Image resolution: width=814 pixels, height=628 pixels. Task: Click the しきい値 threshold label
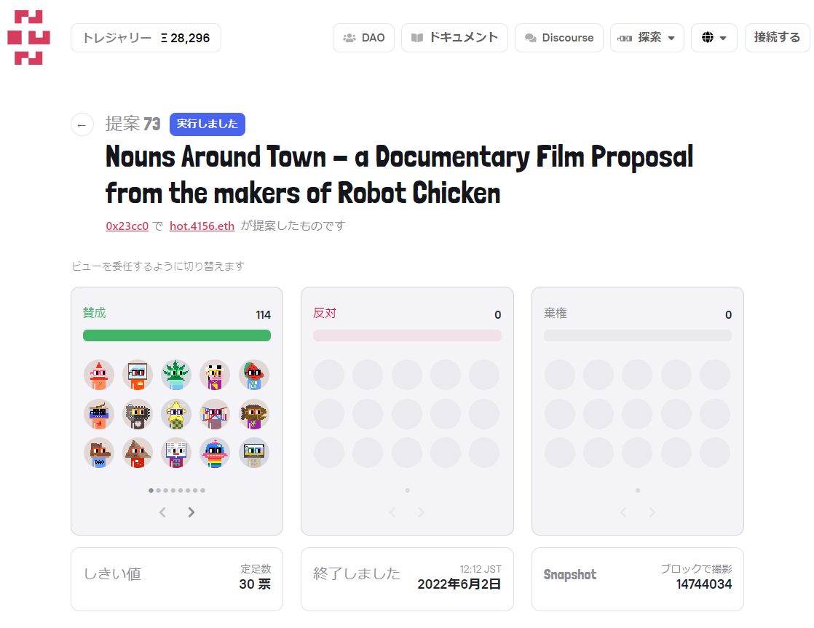(x=113, y=574)
